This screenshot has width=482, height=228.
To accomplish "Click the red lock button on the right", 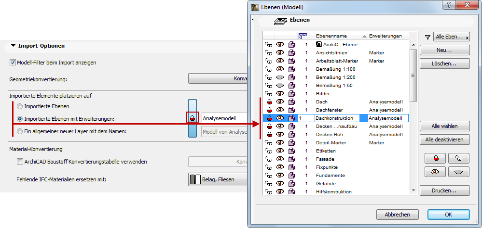I will coord(435,158).
